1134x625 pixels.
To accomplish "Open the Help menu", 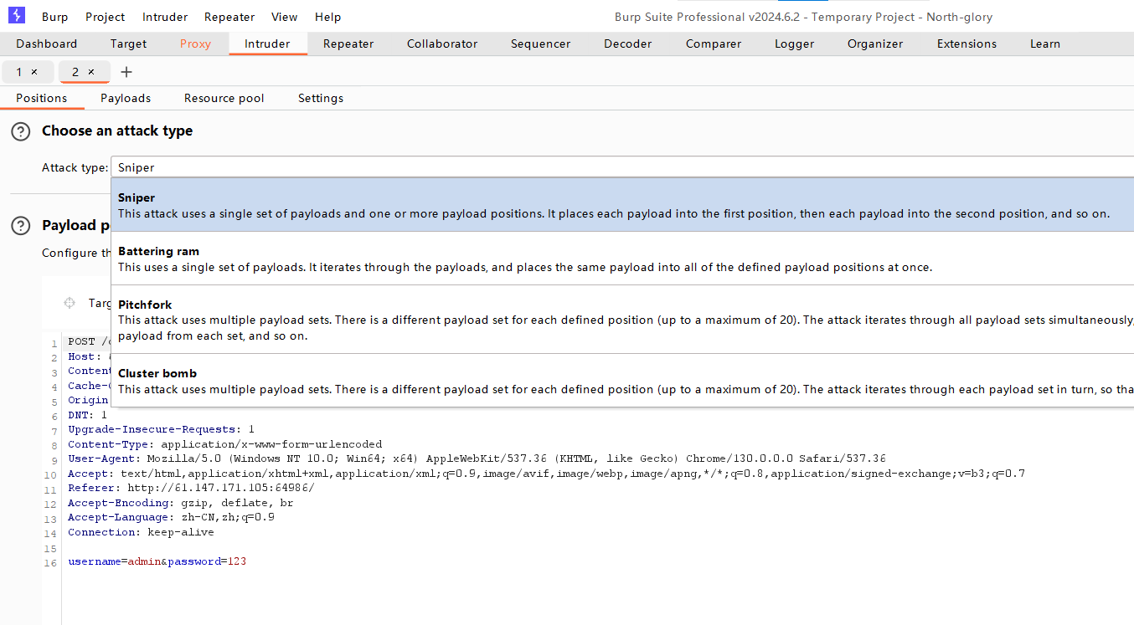I will tap(328, 17).
